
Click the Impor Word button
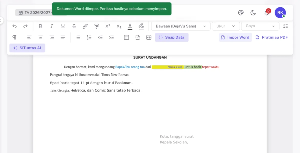[x=235, y=37]
